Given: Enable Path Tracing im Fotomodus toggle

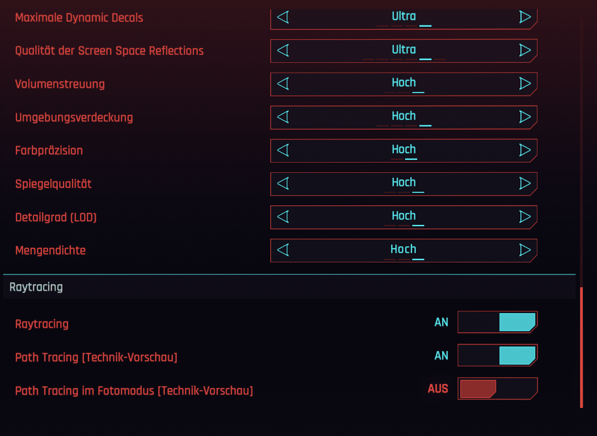Looking at the screenshot, I should click(x=498, y=388).
